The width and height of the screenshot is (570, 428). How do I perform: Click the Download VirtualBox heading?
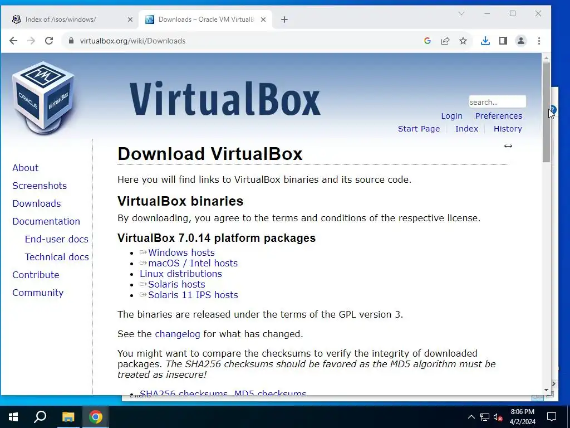coord(210,154)
